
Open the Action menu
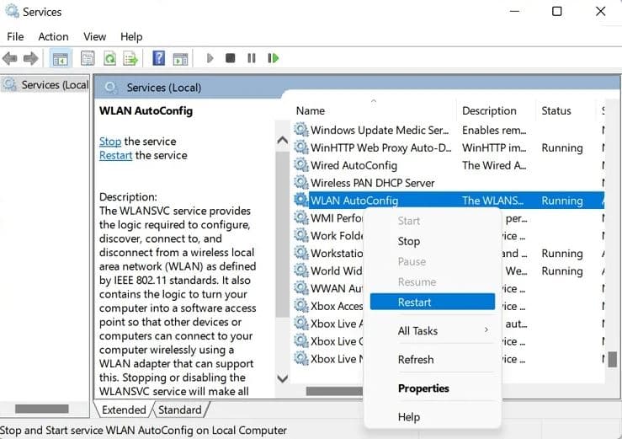click(x=53, y=36)
